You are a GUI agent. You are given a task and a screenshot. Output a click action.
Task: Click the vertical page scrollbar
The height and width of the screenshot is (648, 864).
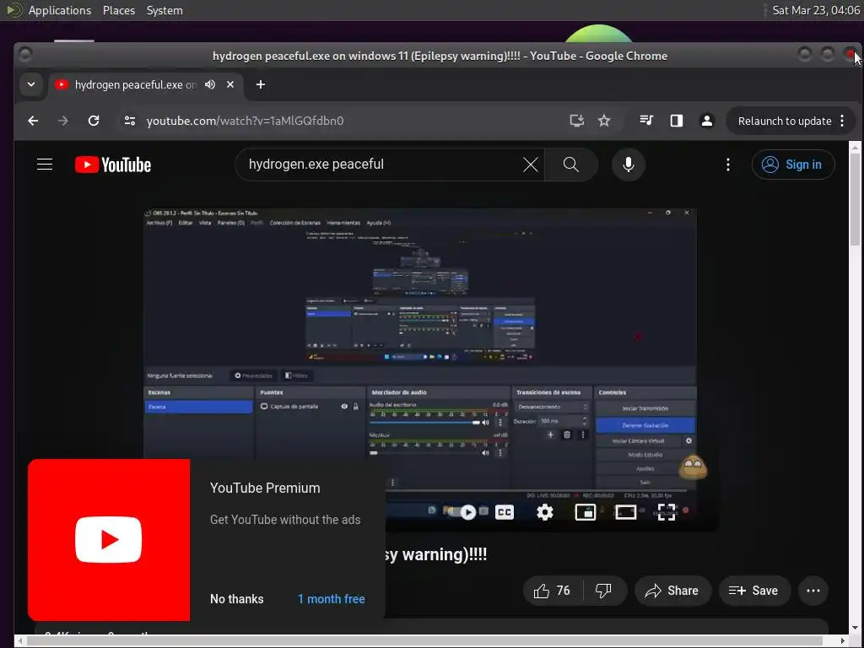(855, 198)
